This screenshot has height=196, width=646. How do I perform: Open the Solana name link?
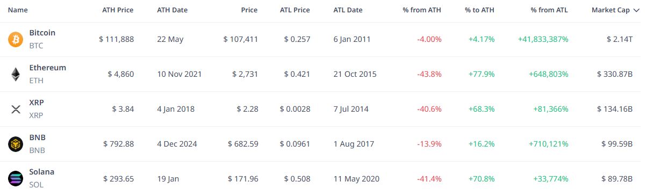click(x=42, y=172)
